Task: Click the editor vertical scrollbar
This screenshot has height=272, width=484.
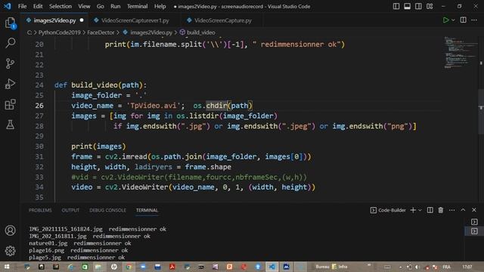Action: [481, 111]
